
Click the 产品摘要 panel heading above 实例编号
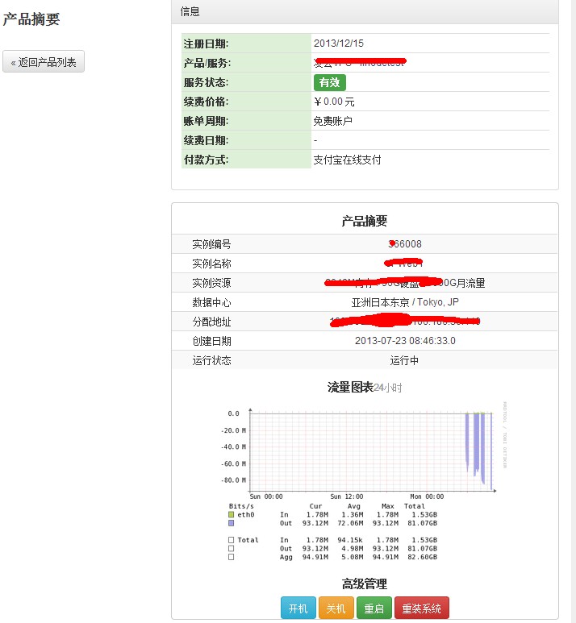click(365, 221)
